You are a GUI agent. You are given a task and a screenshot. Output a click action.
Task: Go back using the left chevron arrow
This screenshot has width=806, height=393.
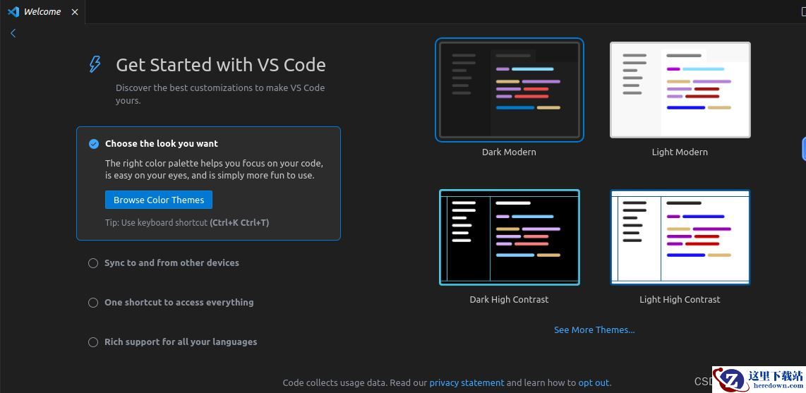point(13,33)
